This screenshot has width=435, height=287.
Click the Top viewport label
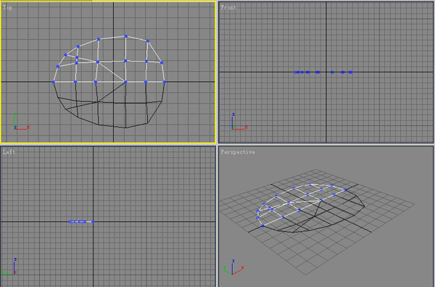7,8
